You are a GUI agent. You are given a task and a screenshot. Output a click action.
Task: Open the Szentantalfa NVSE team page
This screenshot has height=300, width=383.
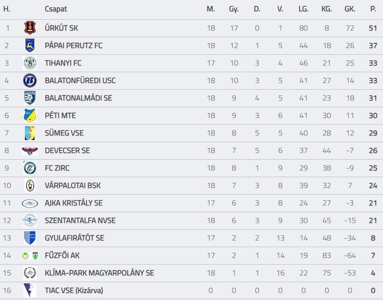click(80, 220)
